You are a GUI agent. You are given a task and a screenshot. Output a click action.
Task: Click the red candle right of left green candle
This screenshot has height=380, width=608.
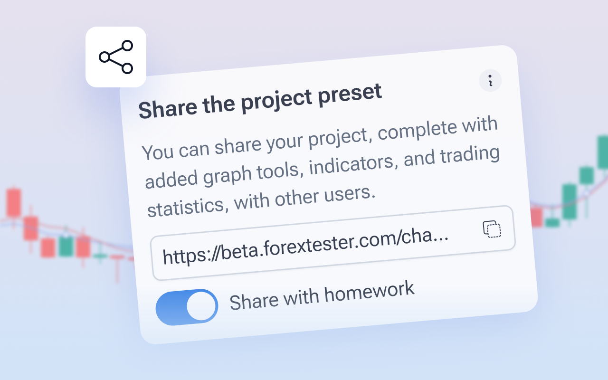83,247
